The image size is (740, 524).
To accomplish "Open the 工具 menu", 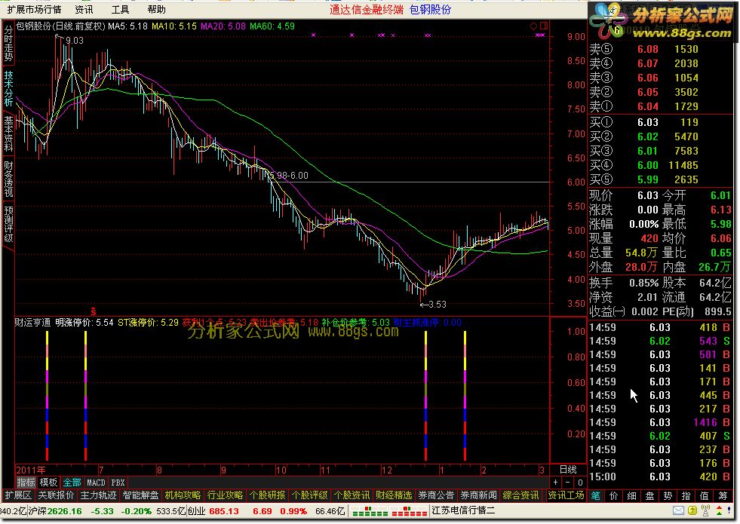I will pos(121,10).
